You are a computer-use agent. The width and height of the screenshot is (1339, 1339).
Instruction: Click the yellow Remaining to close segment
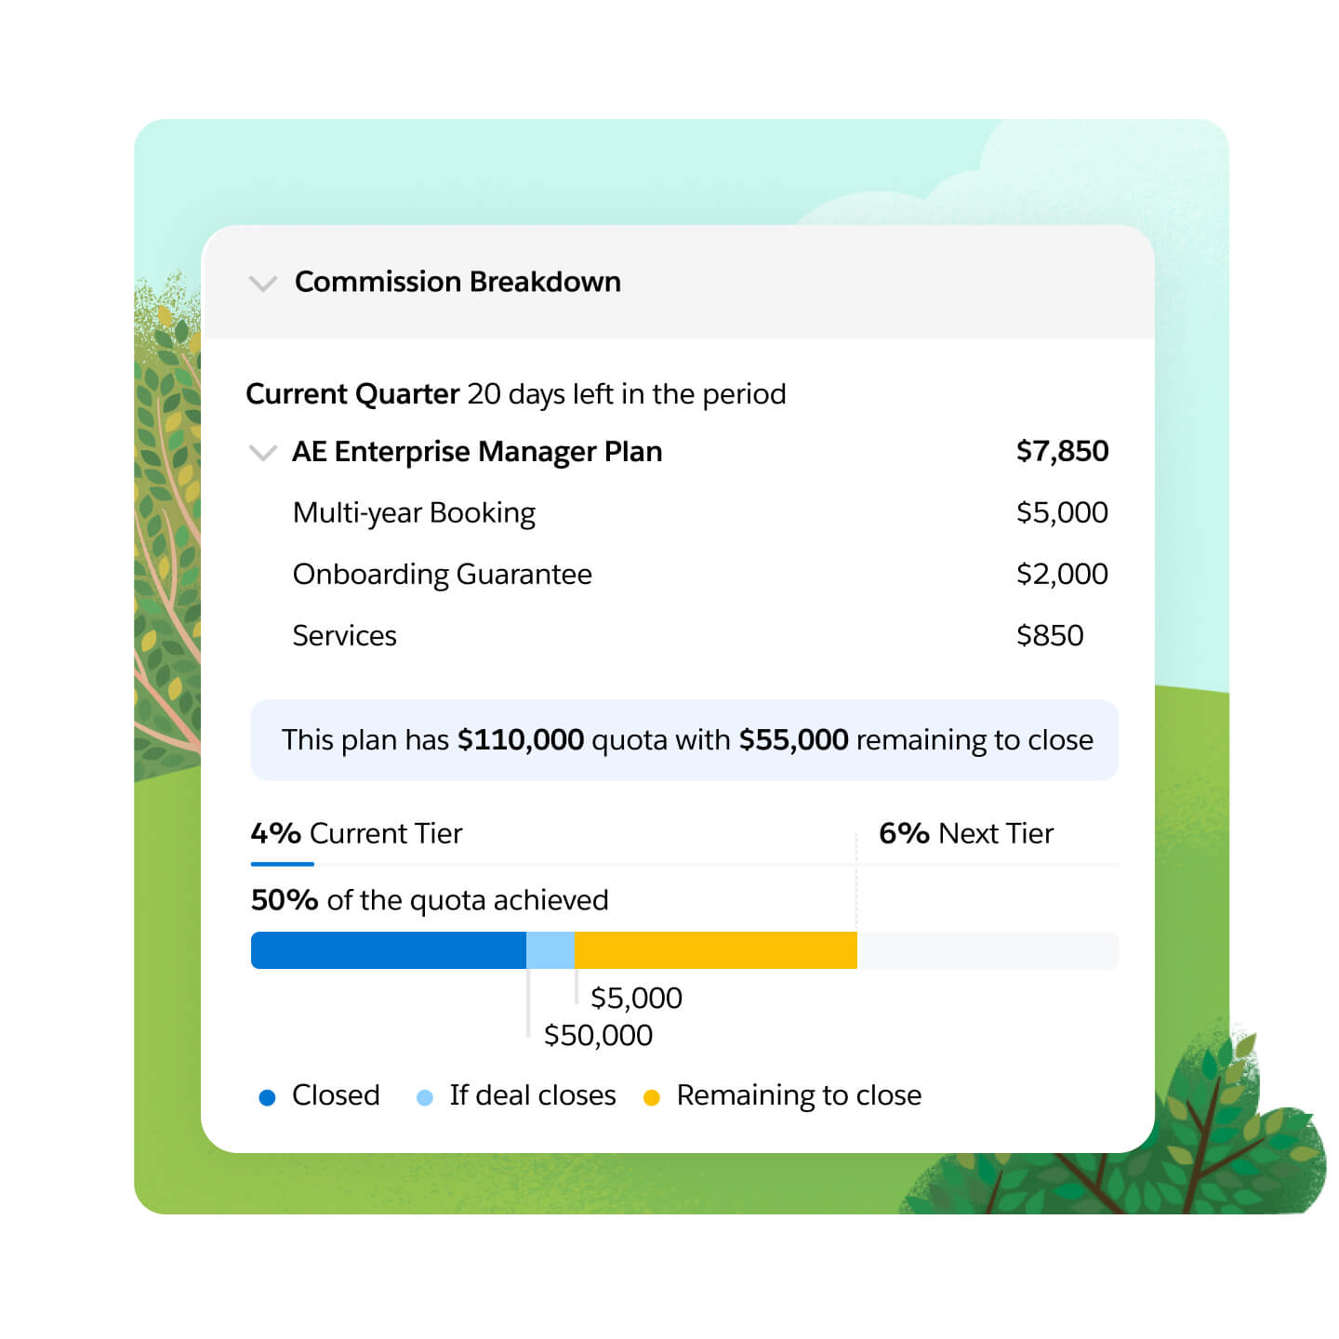715,950
